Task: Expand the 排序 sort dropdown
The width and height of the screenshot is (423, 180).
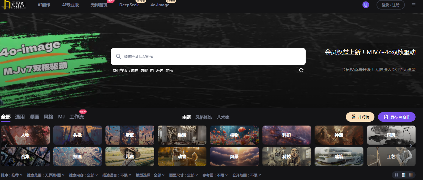Action: [x=12, y=175]
